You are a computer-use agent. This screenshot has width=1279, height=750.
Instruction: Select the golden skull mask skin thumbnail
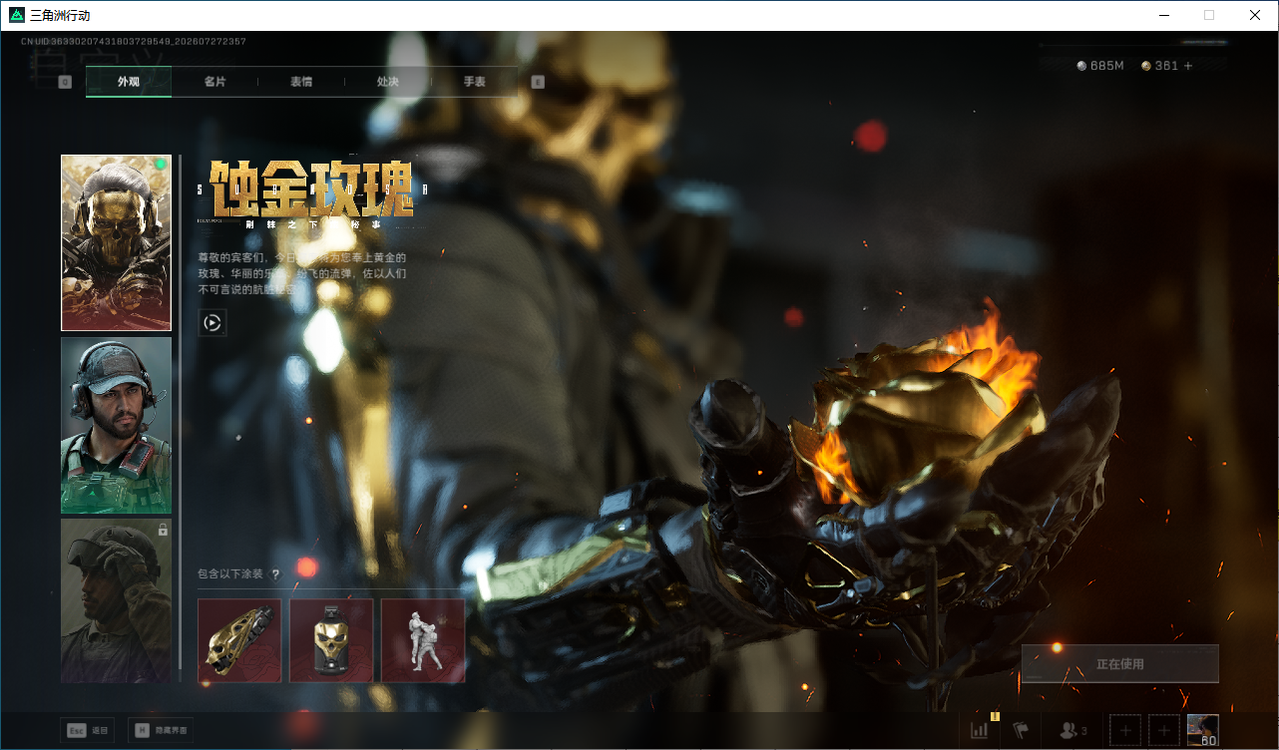(116, 242)
